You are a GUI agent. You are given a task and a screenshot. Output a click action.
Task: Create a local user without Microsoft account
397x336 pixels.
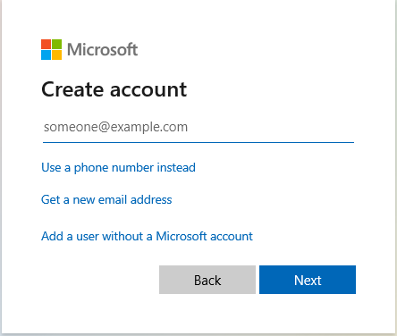click(x=147, y=236)
